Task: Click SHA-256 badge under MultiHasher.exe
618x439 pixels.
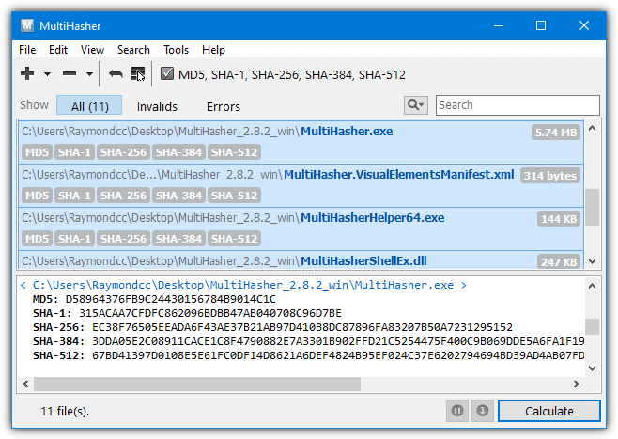Action: click(123, 152)
